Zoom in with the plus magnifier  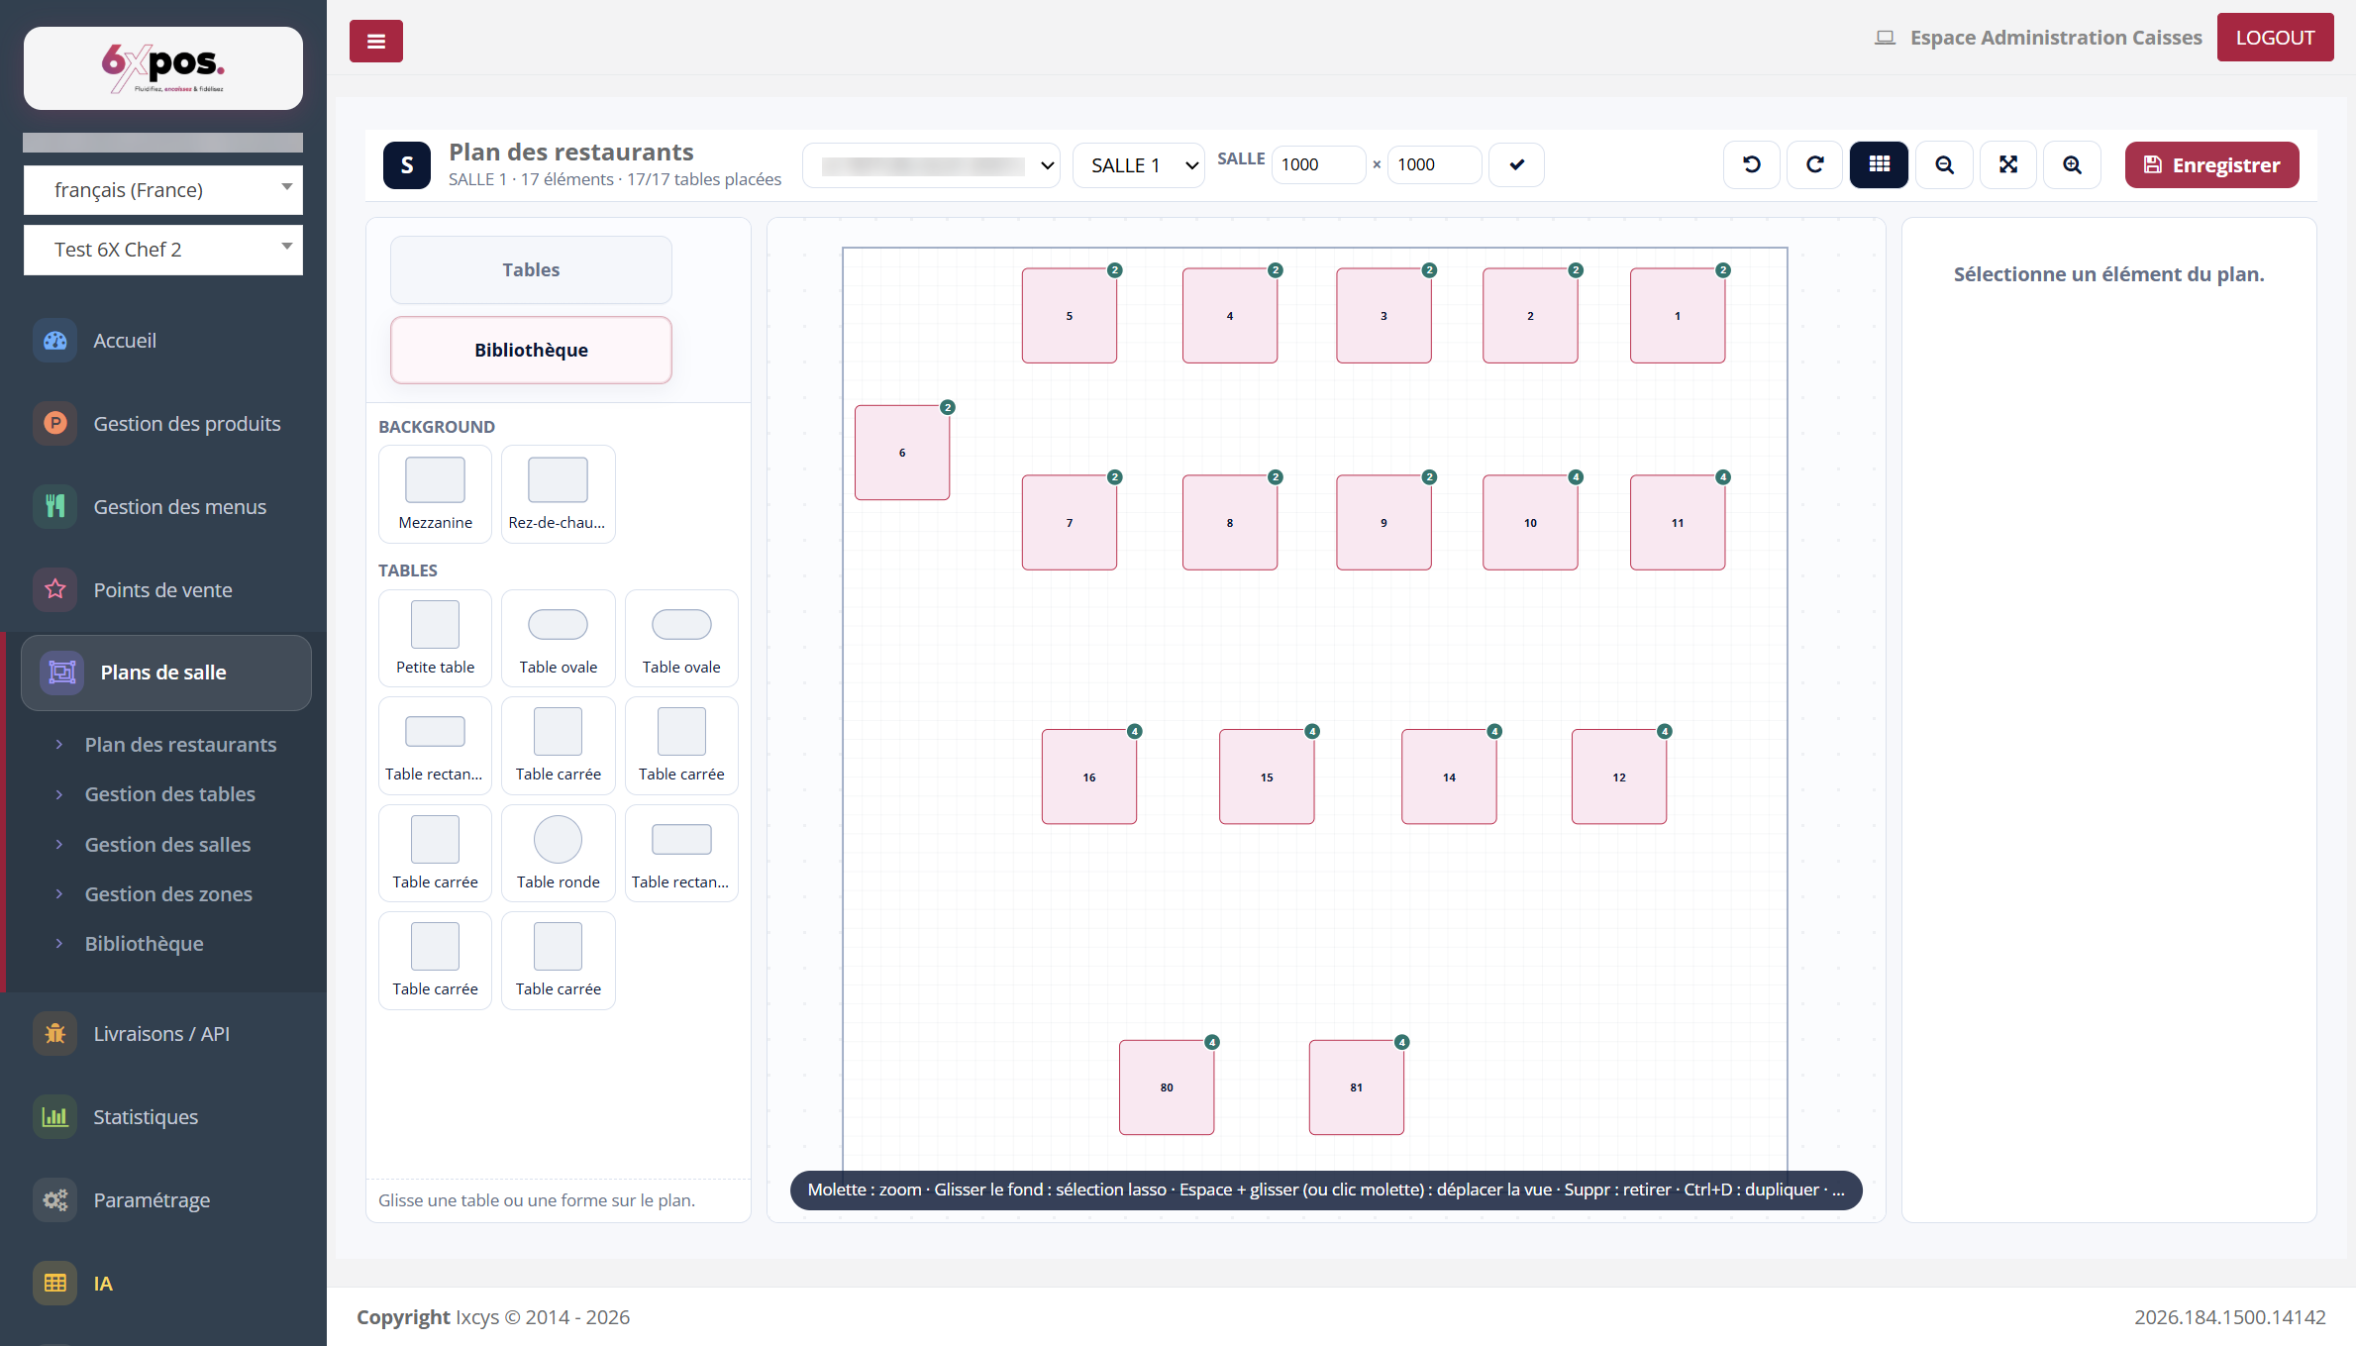tap(2072, 164)
